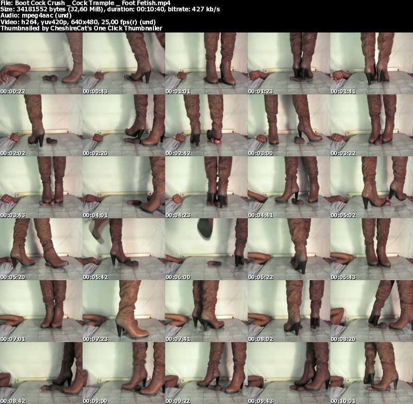
Task: Click the 'Video: h264, yuv420p' header line
Action: pyautogui.click(x=78, y=22)
